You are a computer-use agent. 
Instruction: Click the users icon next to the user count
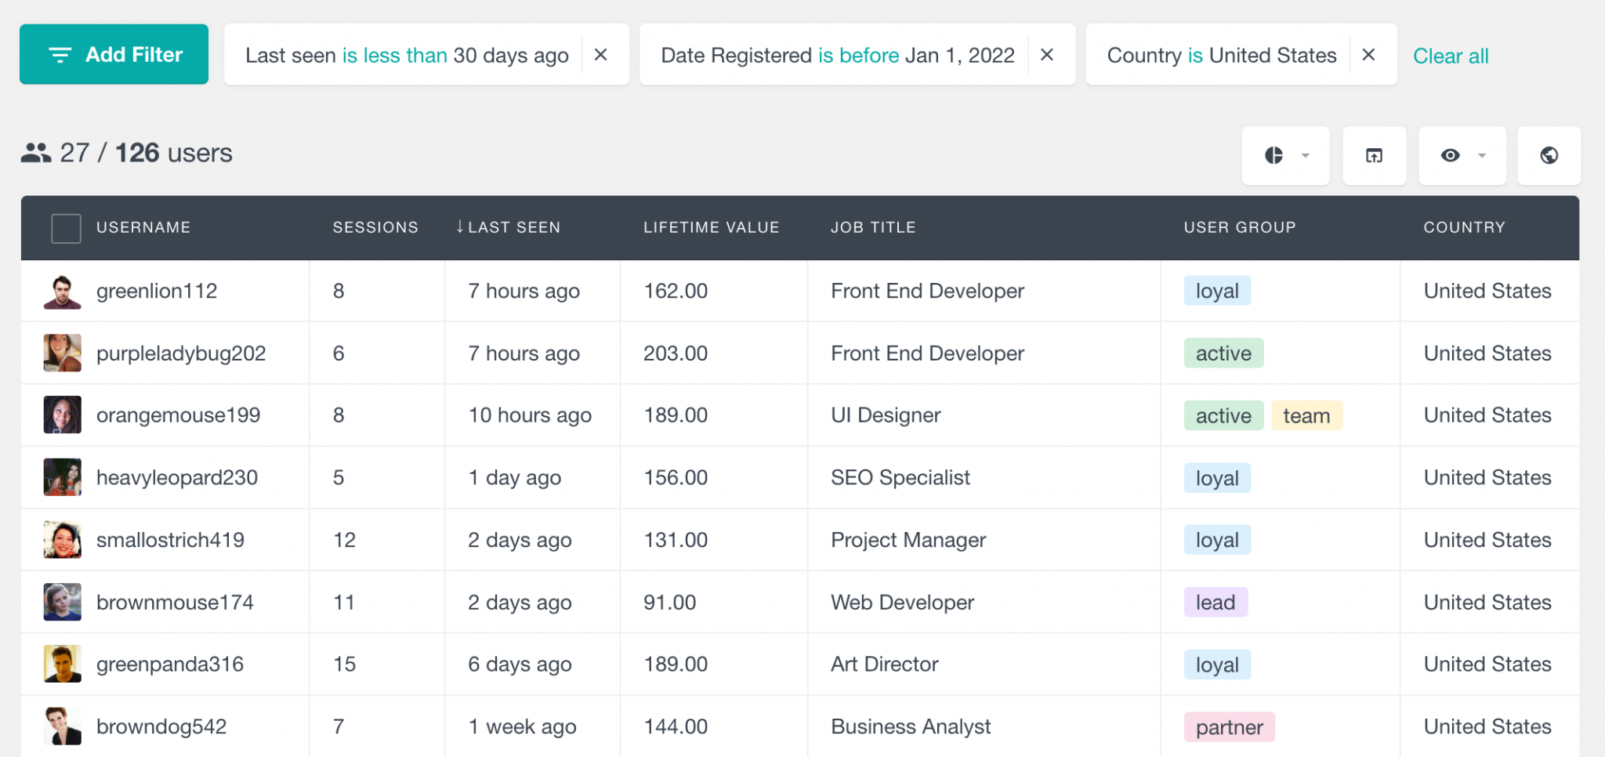tap(34, 153)
